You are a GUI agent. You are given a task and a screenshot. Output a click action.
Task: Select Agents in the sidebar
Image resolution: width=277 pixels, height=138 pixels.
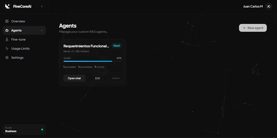(x=24, y=30)
